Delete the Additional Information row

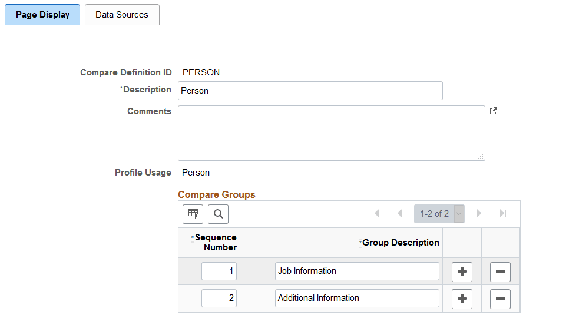(500, 299)
